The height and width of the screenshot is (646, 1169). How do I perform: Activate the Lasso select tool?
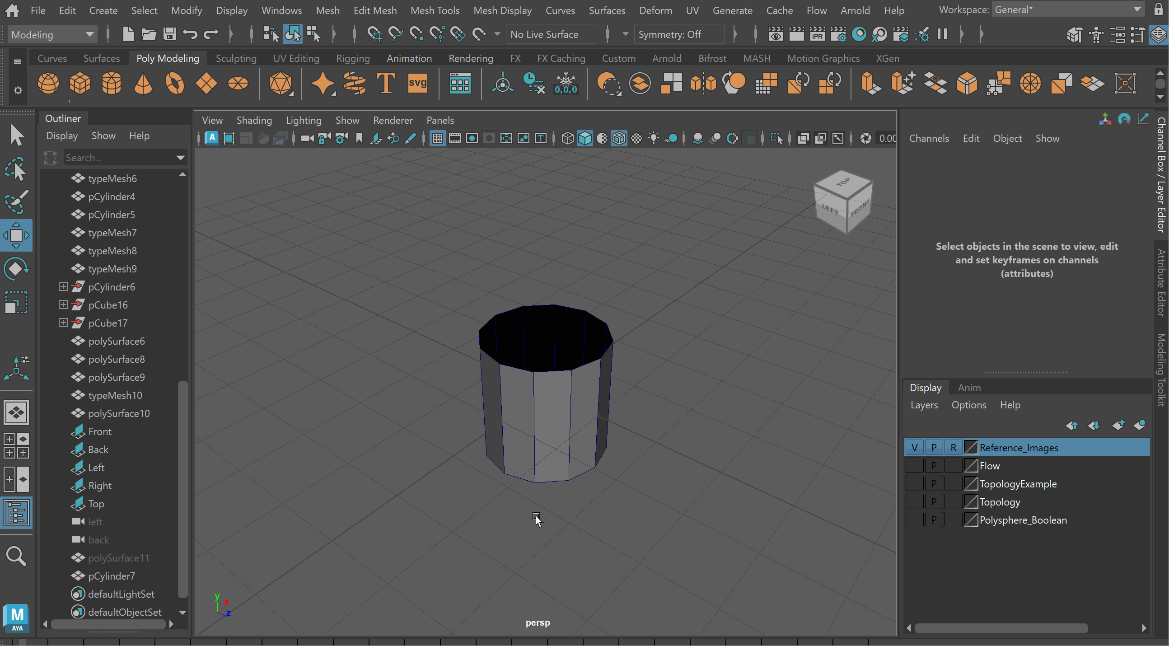click(x=16, y=169)
